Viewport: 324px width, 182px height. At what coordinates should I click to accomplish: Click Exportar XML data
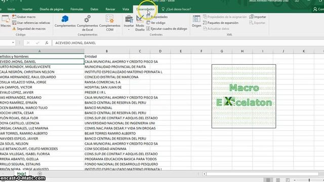pos(257,23)
